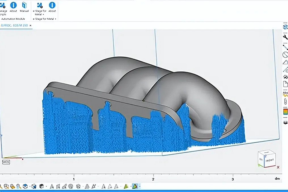Toggle the wireframe cube view mode
288x192 pixels.
pos(34,186)
